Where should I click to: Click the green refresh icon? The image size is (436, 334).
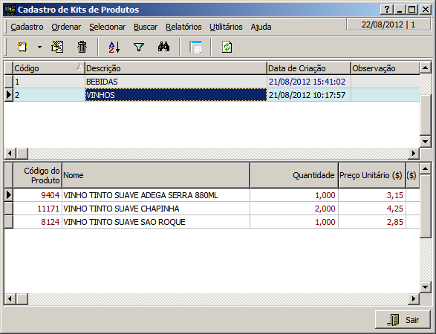click(x=227, y=47)
